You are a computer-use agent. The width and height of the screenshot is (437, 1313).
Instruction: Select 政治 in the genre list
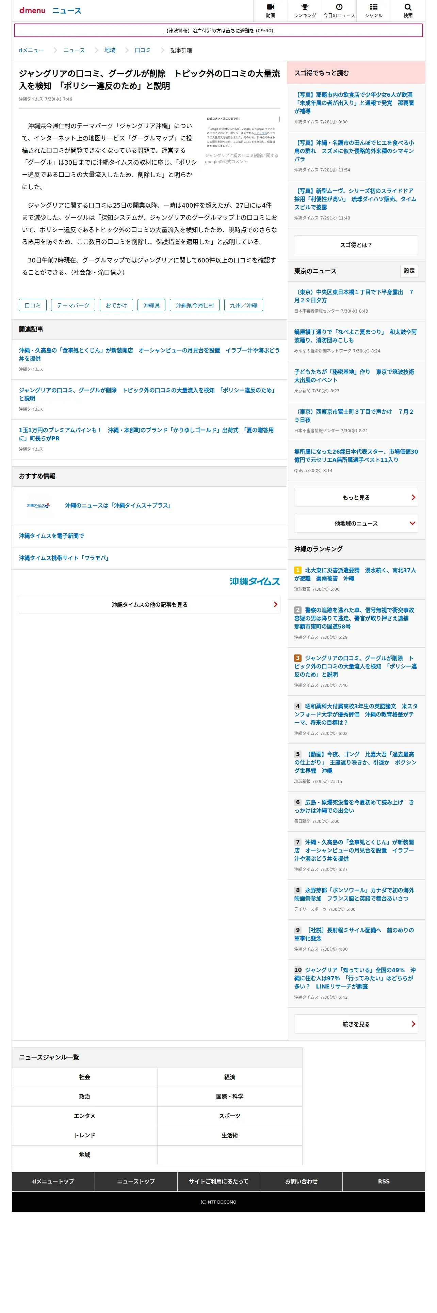[x=84, y=1096]
